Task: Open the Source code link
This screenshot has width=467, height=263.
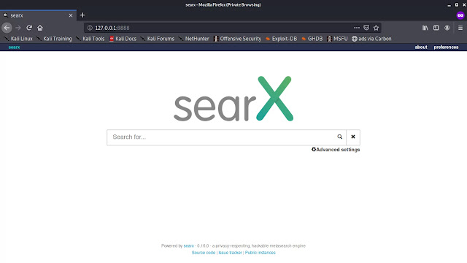Action: tap(204, 253)
